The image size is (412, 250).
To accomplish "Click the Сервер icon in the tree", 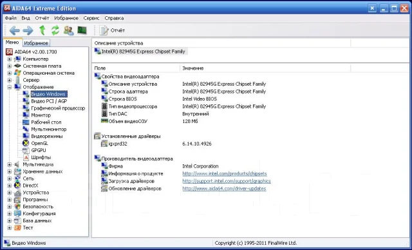I will coord(17,80).
